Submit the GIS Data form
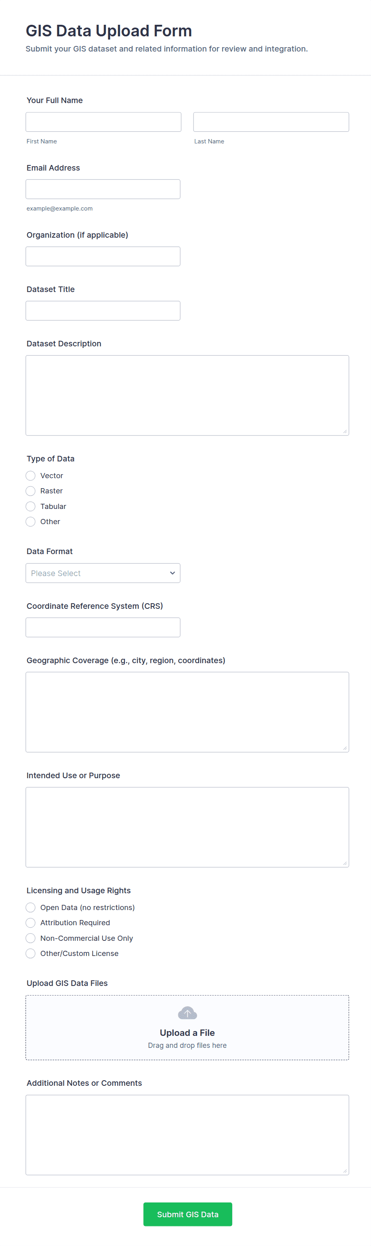The width and height of the screenshot is (371, 1246). (x=187, y=1214)
